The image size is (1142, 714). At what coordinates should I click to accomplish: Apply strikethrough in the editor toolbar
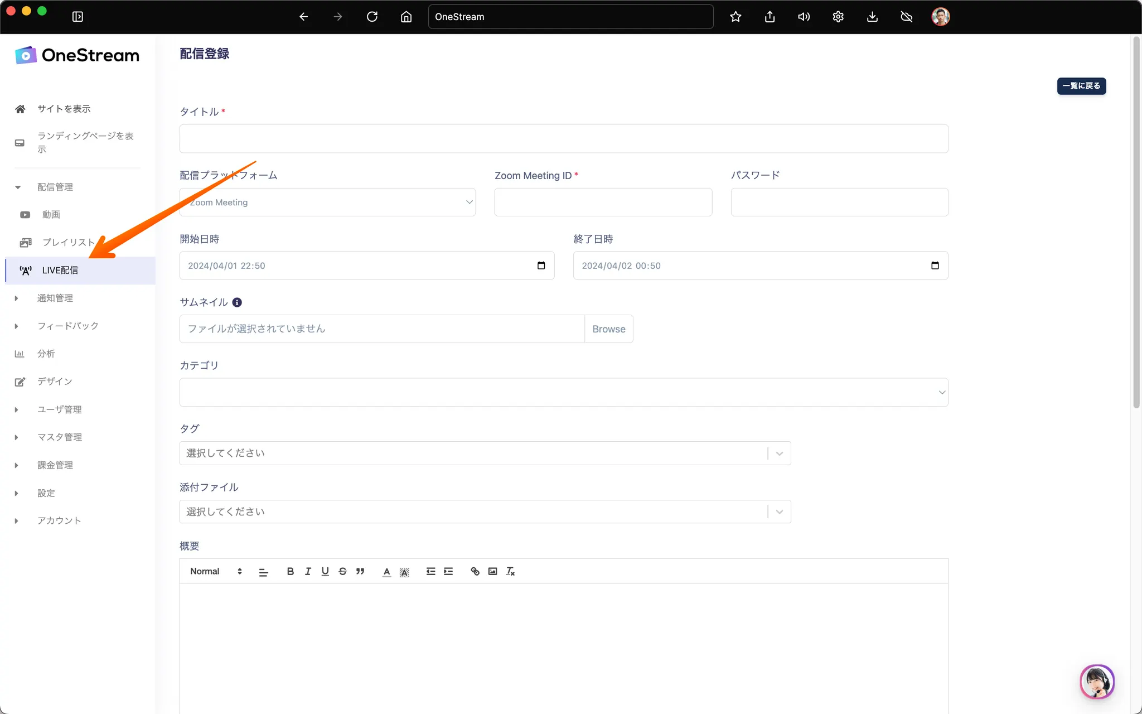[x=342, y=571]
